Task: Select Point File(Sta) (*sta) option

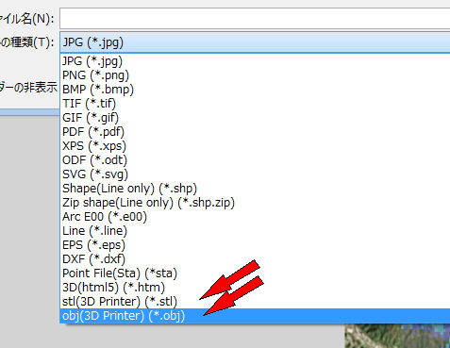Action: 255,273
